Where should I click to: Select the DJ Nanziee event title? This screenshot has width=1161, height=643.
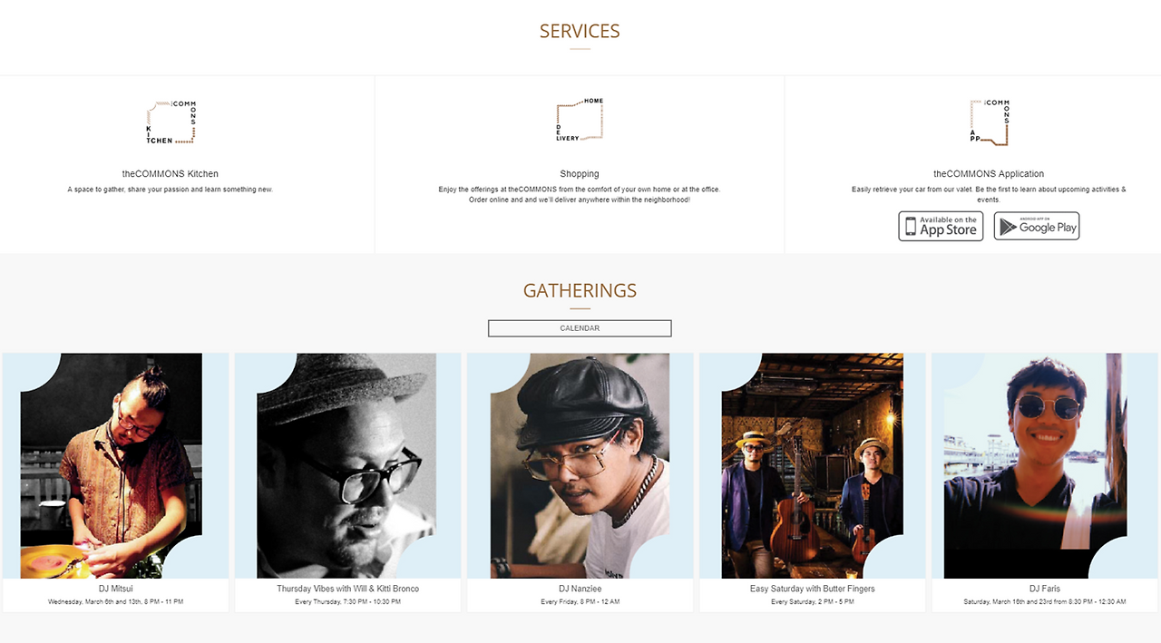point(580,589)
